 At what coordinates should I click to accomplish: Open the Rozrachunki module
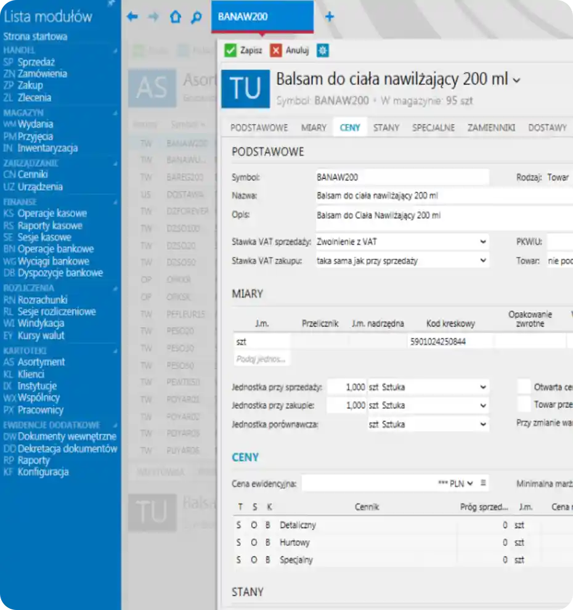43,299
